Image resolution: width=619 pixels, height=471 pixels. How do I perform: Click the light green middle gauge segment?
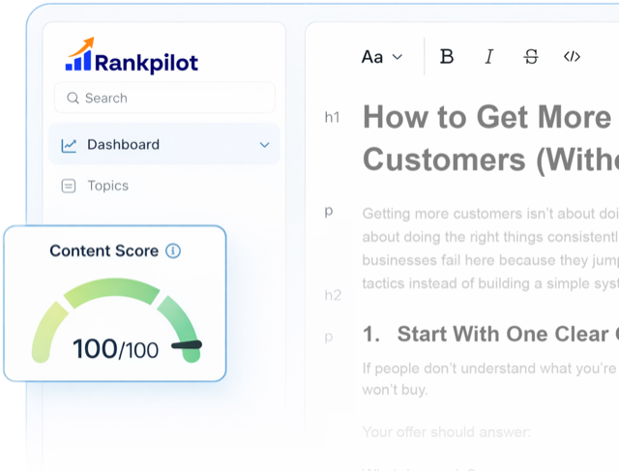(112, 291)
